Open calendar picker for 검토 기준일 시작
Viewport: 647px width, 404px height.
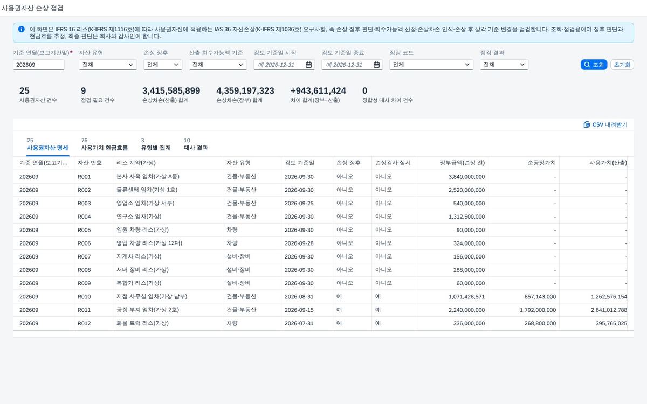point(309,65)
